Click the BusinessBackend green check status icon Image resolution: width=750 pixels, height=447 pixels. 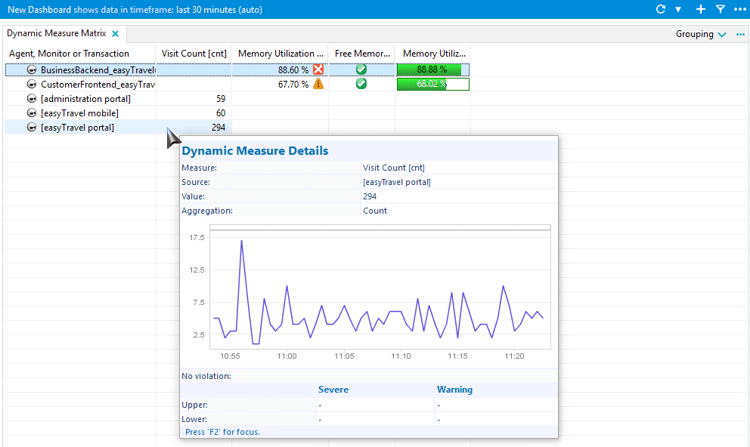coord(361,69)
